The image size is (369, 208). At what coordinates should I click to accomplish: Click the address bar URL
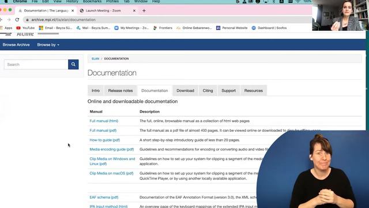point(63,20)
